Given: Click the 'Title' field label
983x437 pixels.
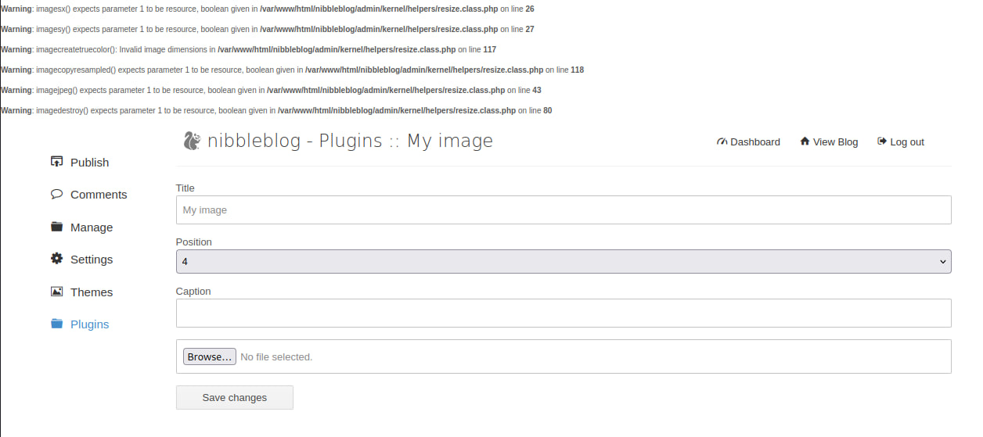Looking at the screenshot, I should click(x=185, y=188).
